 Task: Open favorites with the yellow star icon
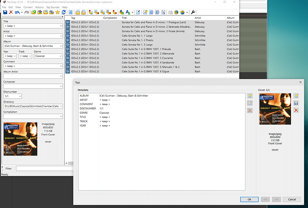click(x=58, y=12)
